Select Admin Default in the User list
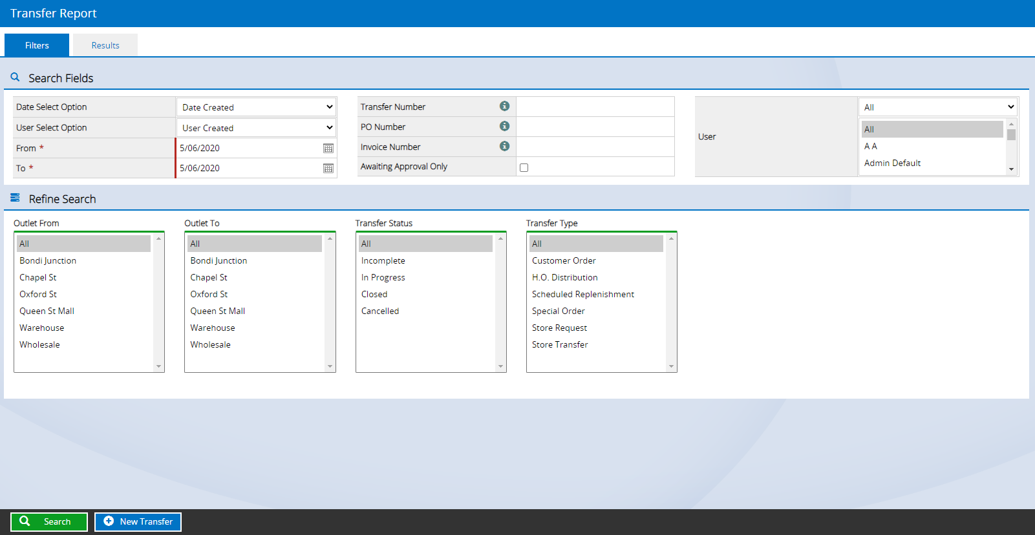Screen dimensions: 1035x535 coord(932,163)
